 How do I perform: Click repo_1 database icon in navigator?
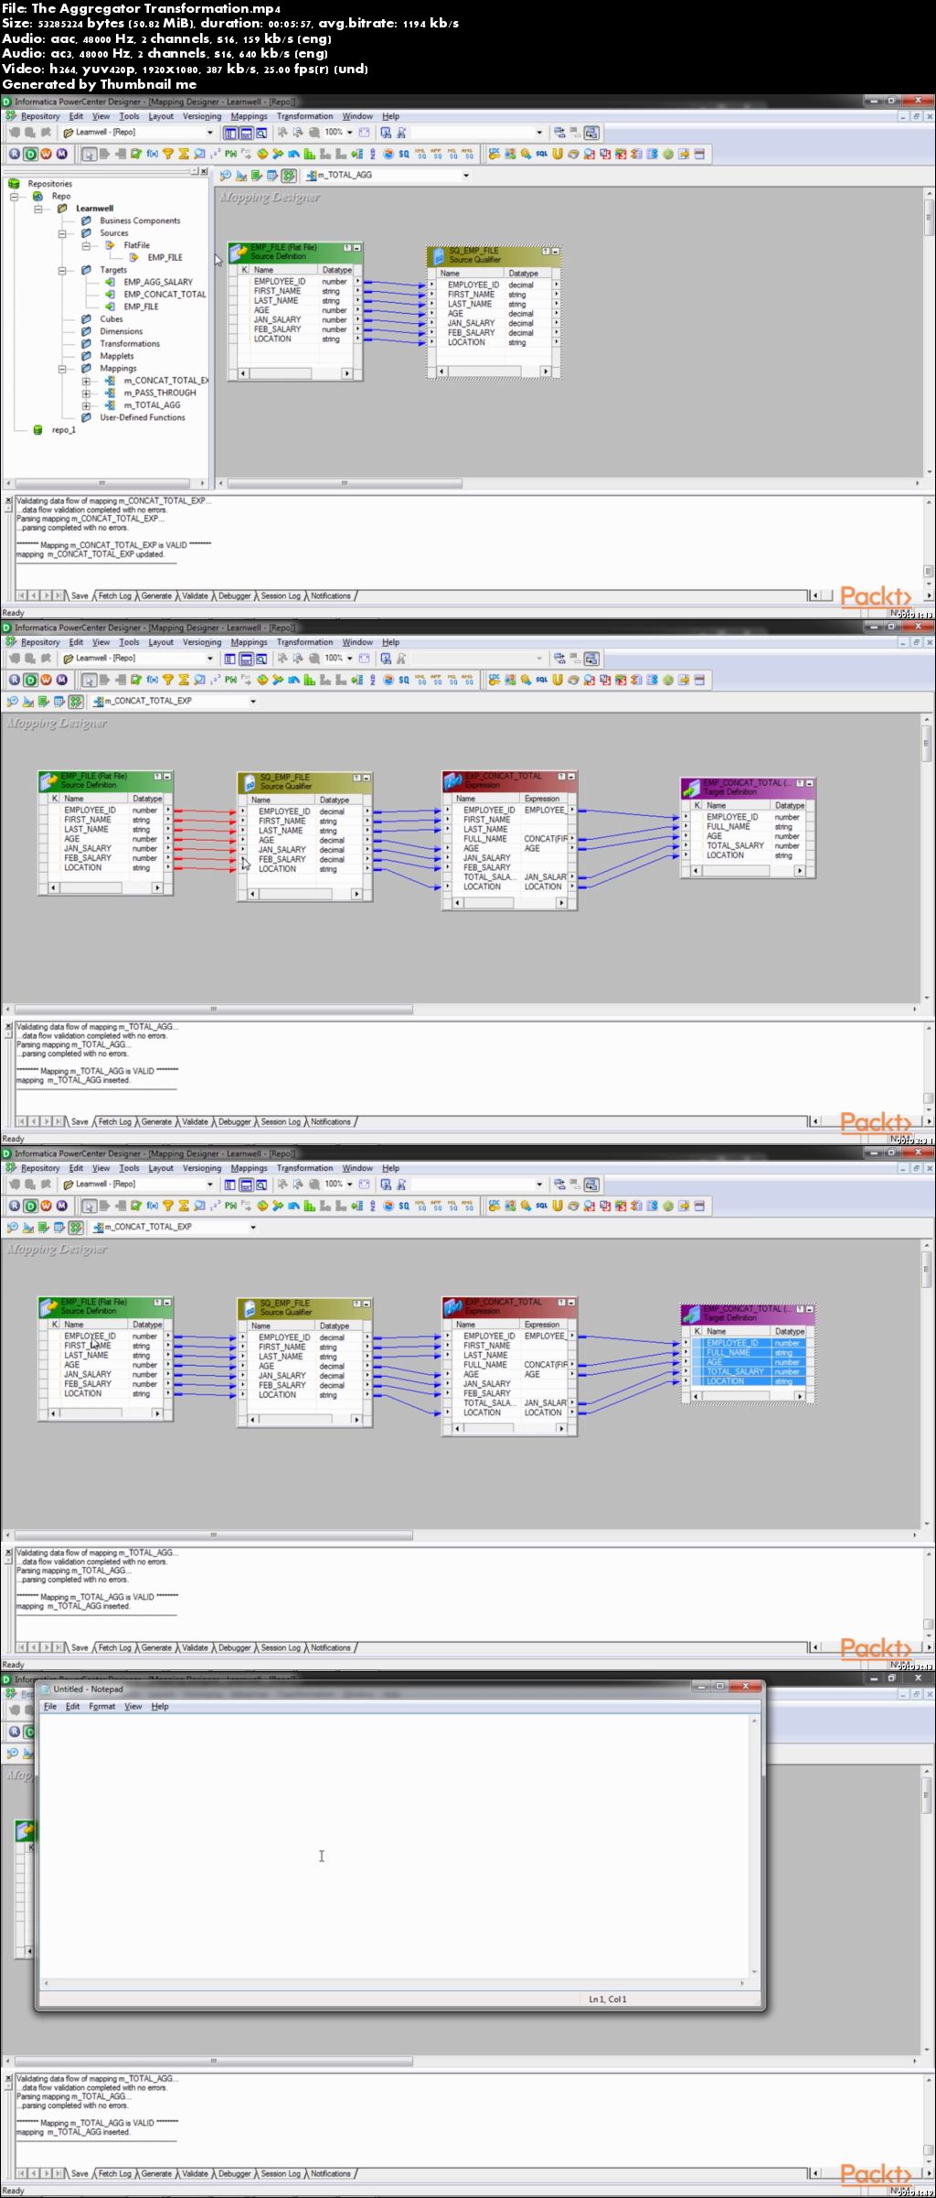(x=37, y=429)
